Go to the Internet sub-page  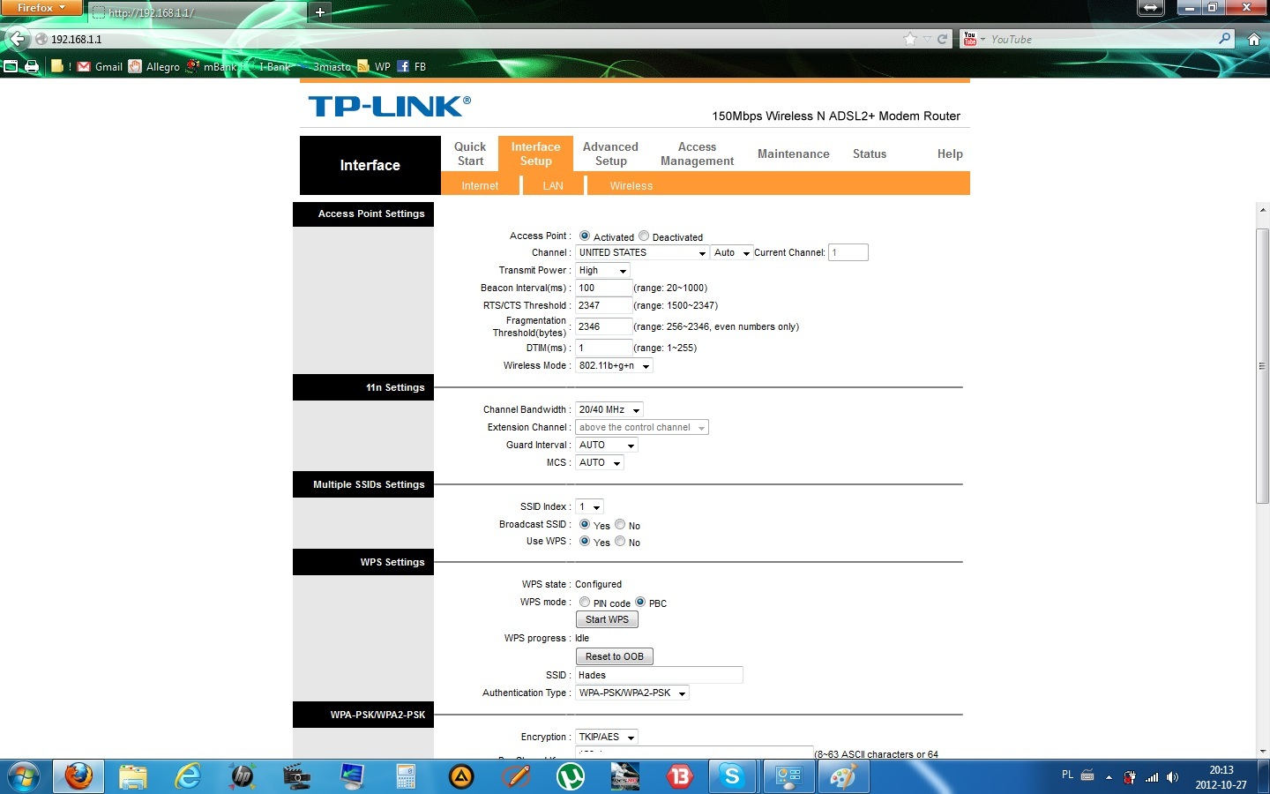click(x=480, y=185)
